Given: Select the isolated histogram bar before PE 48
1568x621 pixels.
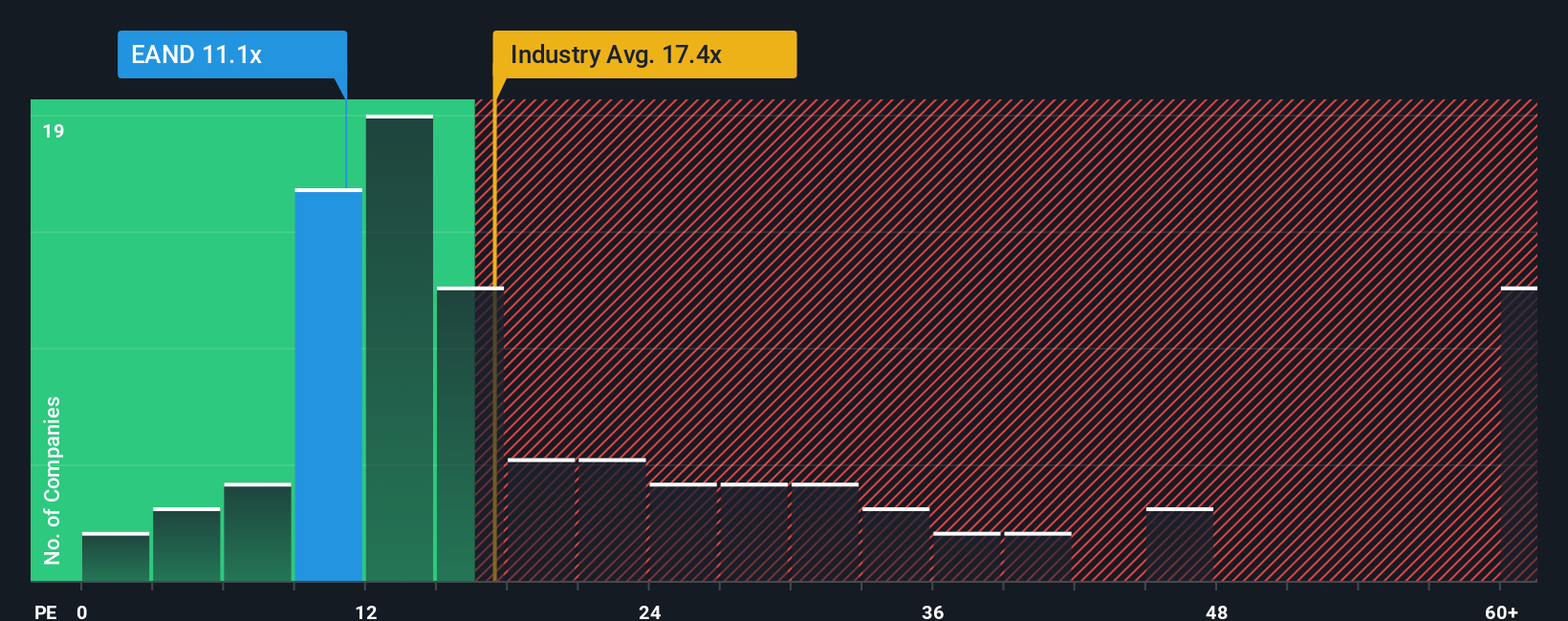Looking at the screenshot, I should pyautogui.click(x=1180, y=545).
